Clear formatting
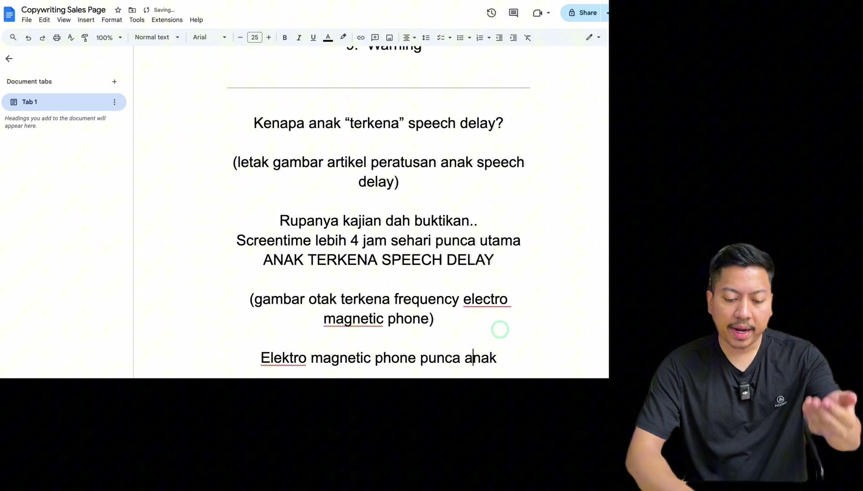This screenshot has width=863, height=491. pos(528,38)
